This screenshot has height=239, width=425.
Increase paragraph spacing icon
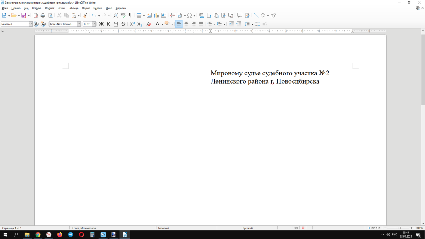click(x=257, y=24)
